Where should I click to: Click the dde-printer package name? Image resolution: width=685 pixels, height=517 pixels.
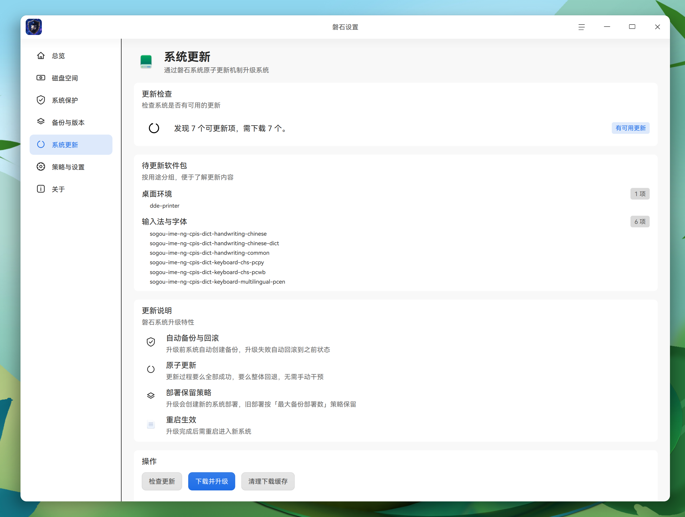click(165, 206)
